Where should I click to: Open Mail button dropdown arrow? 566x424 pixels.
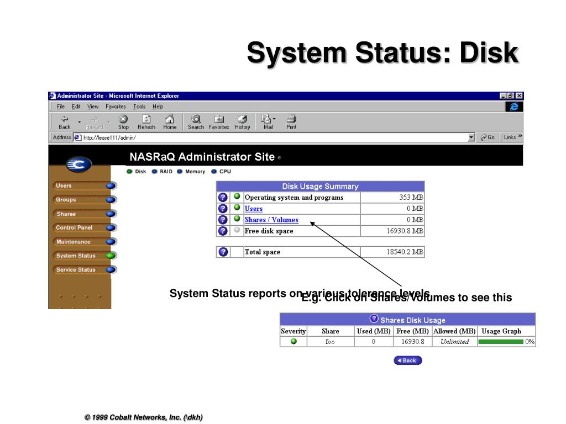coord(275,119)
